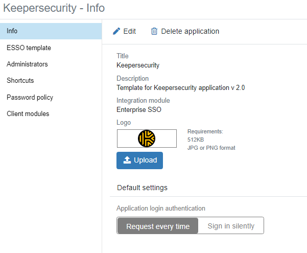Click the trash can icon
This screenshot has width=307, height=253.
tap(154, 31)
